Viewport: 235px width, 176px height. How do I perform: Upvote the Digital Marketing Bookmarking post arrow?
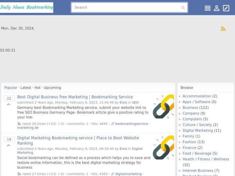point(9,145)
